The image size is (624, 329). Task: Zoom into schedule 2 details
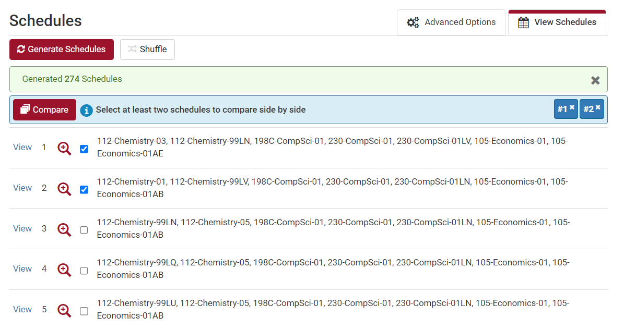click(x=64, y=189)
